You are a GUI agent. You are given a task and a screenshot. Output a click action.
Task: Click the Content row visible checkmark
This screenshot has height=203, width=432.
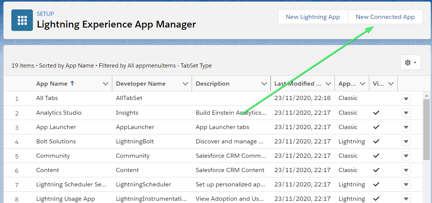pyautogui.click(x=376, y=170)
